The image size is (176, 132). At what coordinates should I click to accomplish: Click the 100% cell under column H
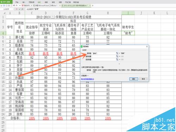(108, 118)
